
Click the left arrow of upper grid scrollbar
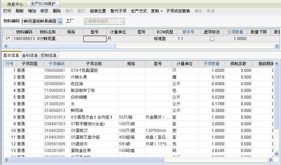5,46
